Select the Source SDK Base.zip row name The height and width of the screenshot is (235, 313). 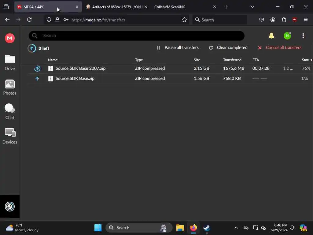click(75, 78)
